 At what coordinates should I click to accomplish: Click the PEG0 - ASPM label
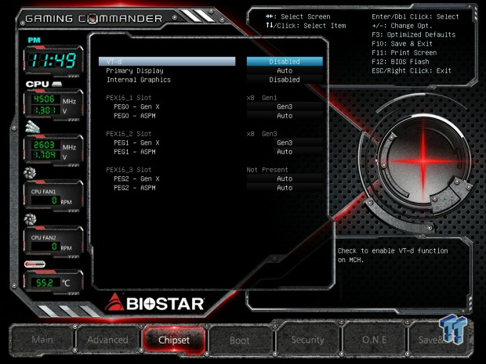pyautogui.click(x=135, y=116)
